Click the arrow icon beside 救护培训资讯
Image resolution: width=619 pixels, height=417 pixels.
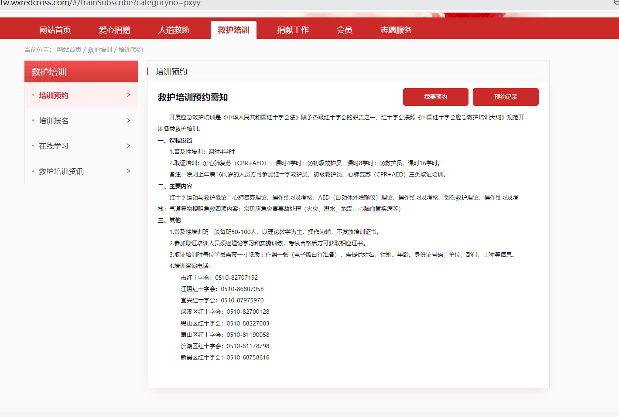(x=128, y=171)
